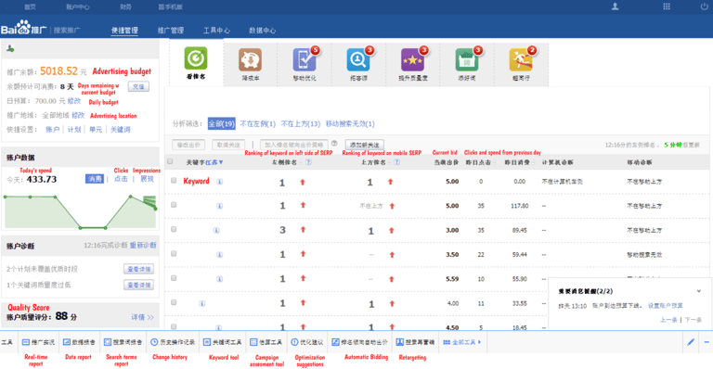Click 添加新关注 add new follow button

pyautogui.click(x=365, y=145)
